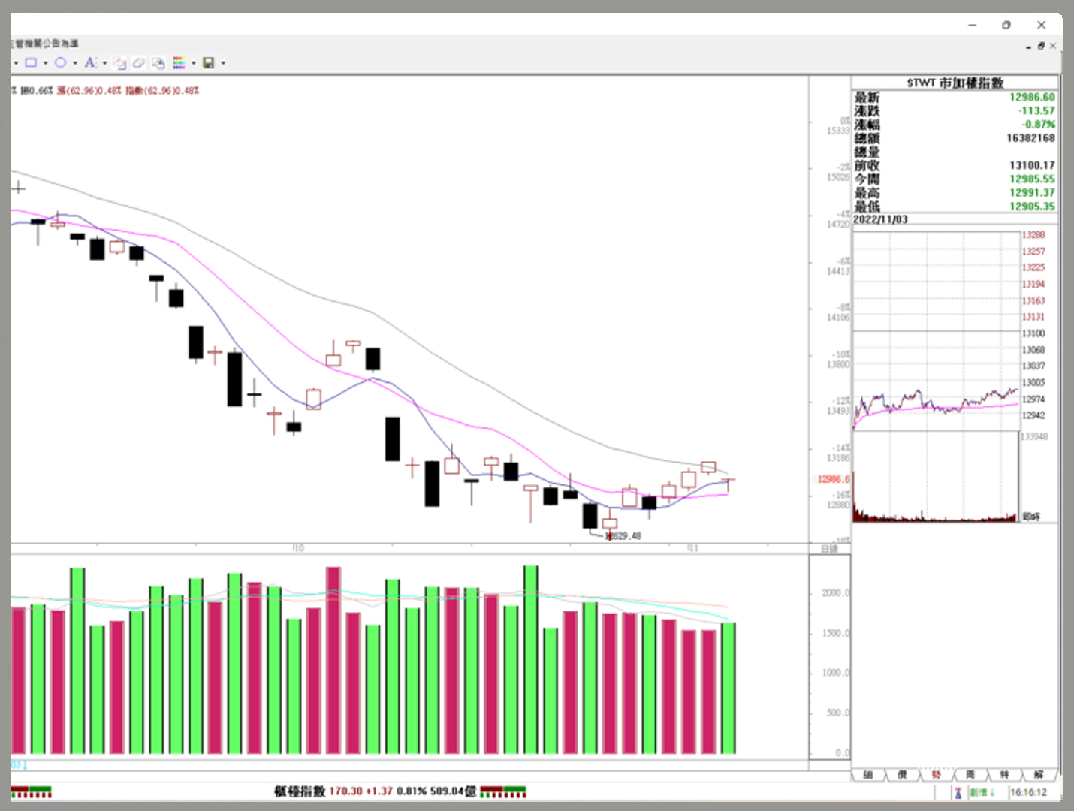Viewport: 1074px width, 811px height.
Task: Click the connection tower status icon
Action: pyautogui.click(x=958, y=793)
